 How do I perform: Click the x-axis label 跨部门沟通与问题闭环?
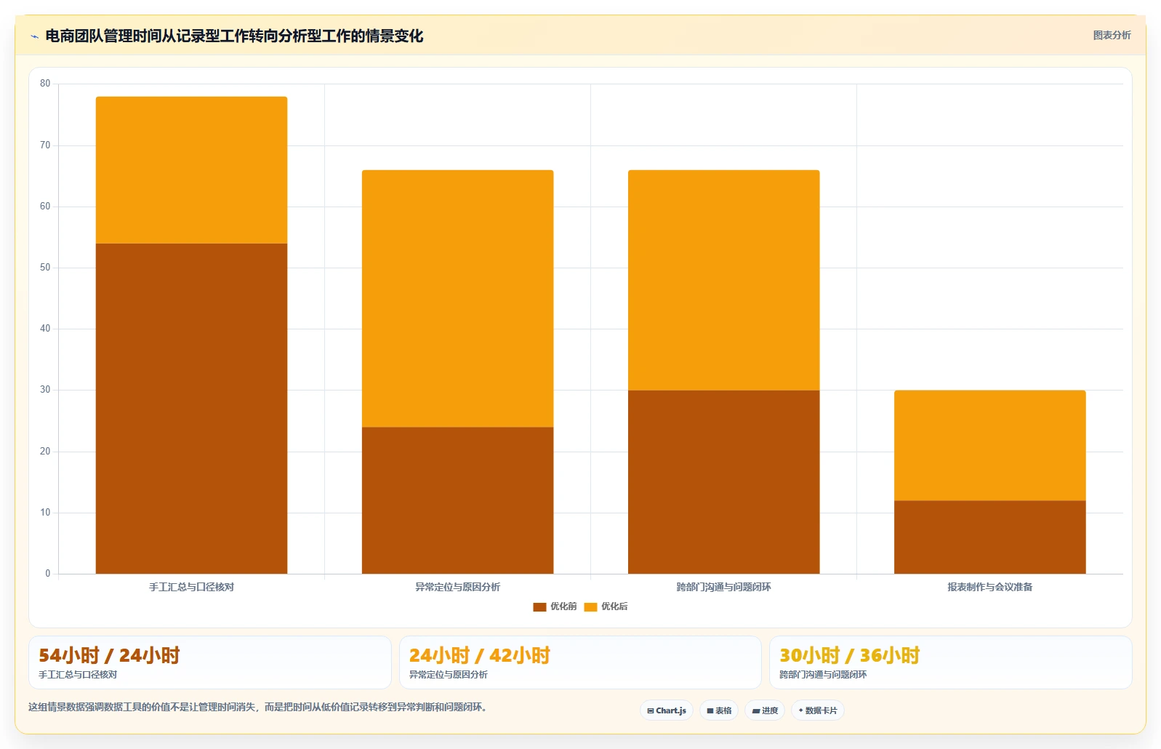point(723,587)
